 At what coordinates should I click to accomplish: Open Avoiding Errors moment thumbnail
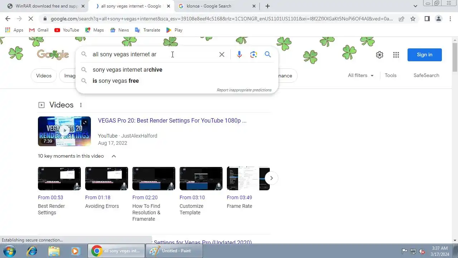107,178
